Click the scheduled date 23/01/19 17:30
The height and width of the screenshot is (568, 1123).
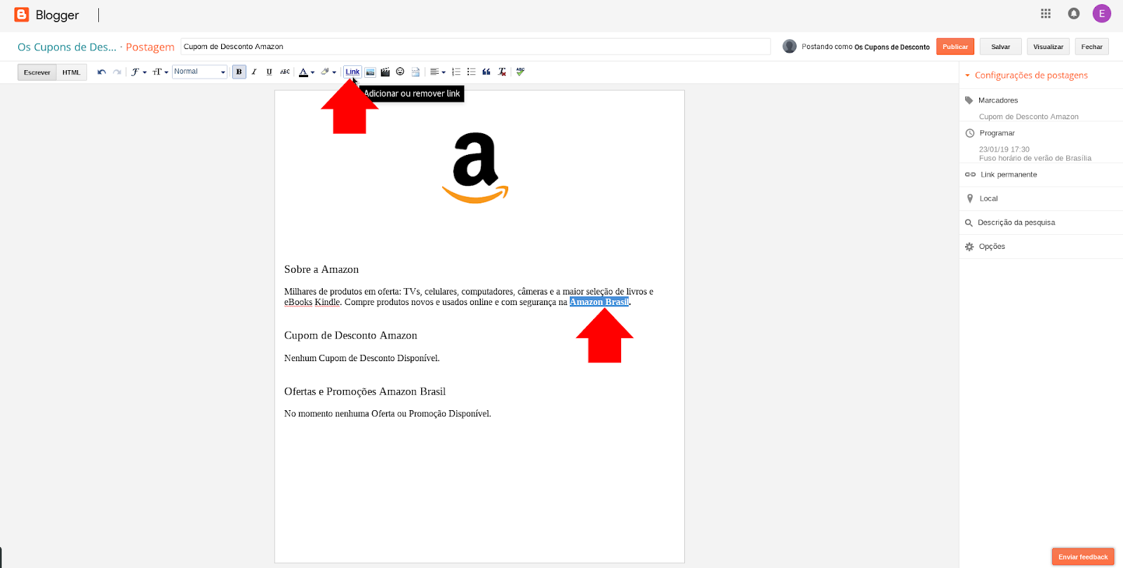click(1004, 149)
